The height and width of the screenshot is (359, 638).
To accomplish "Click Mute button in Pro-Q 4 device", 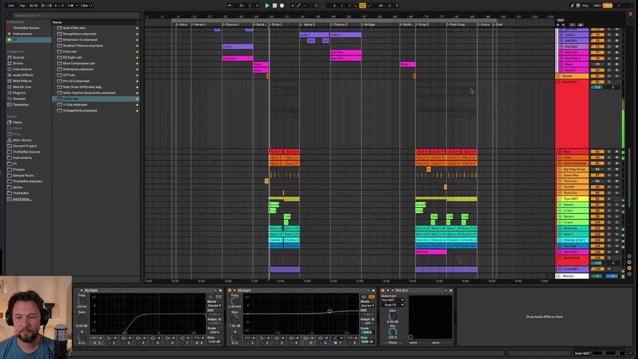I will tap(393, 343).
